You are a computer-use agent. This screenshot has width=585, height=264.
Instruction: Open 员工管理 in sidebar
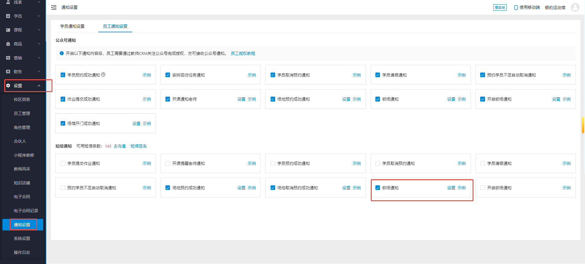tap(22, 113)
